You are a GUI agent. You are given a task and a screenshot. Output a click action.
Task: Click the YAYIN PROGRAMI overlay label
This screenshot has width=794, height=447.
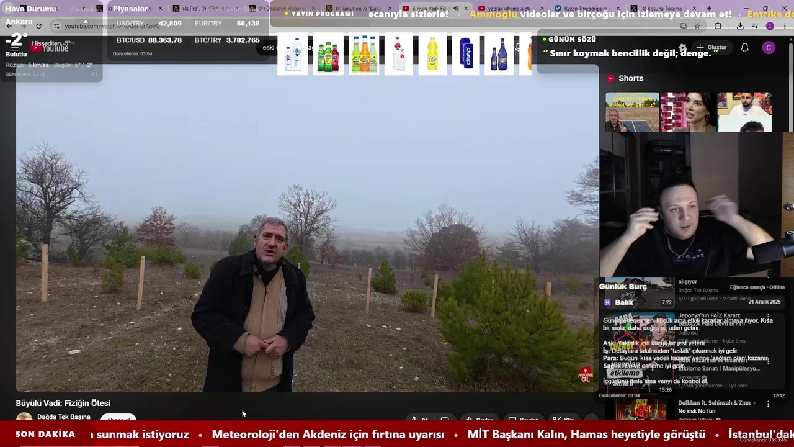(x=323, y=14)
